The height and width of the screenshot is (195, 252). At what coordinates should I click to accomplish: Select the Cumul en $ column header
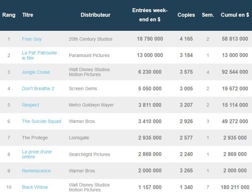pyautogui.click(x=235, y=15)
